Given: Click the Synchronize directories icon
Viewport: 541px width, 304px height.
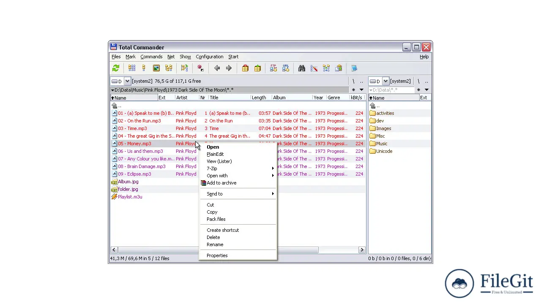Looking at the screenshot, I should point(326,68).
